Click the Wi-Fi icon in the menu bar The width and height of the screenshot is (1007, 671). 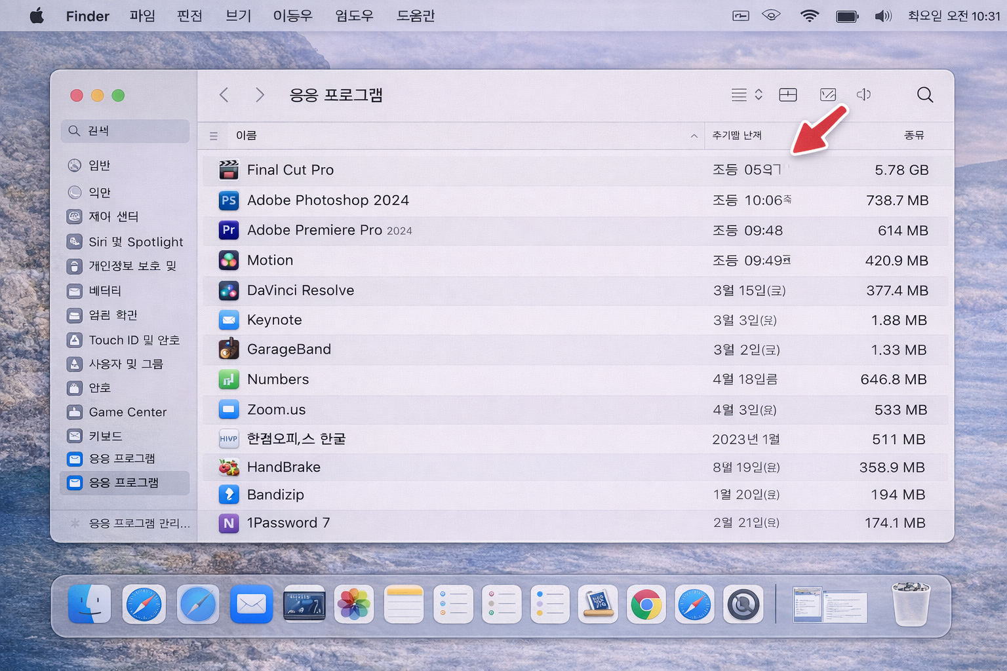(810, 16)
